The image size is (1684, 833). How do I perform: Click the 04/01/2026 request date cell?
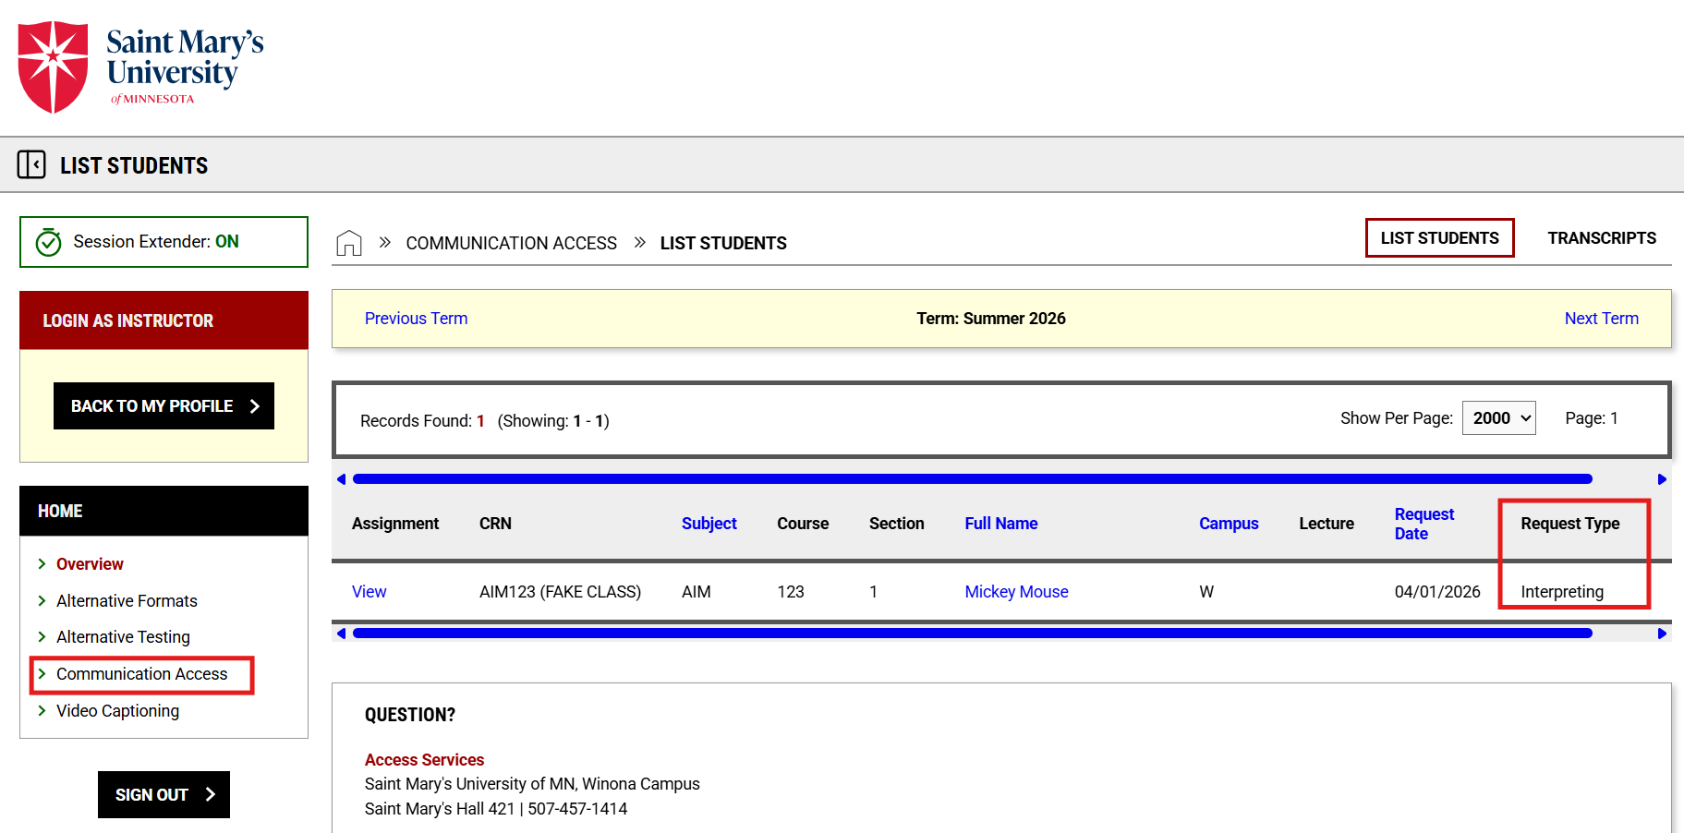click(x=1437, y=592)
